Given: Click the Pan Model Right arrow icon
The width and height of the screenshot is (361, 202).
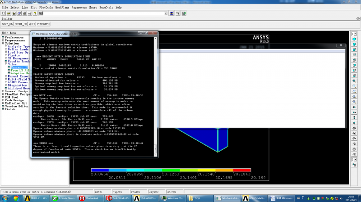Looking at the screenshot, I should [x=354, y=112].
